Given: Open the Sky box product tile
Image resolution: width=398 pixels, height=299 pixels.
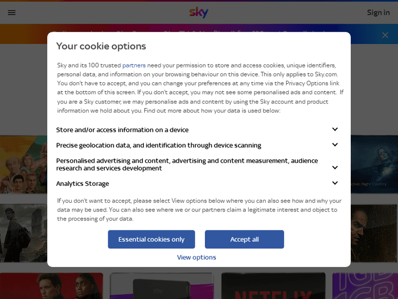Looking at the screenshot, I should coord(161,287).
